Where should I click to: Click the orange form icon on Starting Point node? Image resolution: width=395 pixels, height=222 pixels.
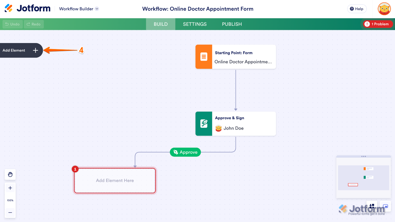tap(204, 57)
